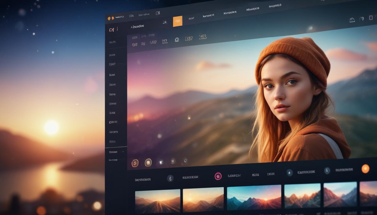Image resolution: width=377 pixels, height=215 pixels.
Task: Click the orange-ringed icon with square glyph
Action: click(148, 162)
